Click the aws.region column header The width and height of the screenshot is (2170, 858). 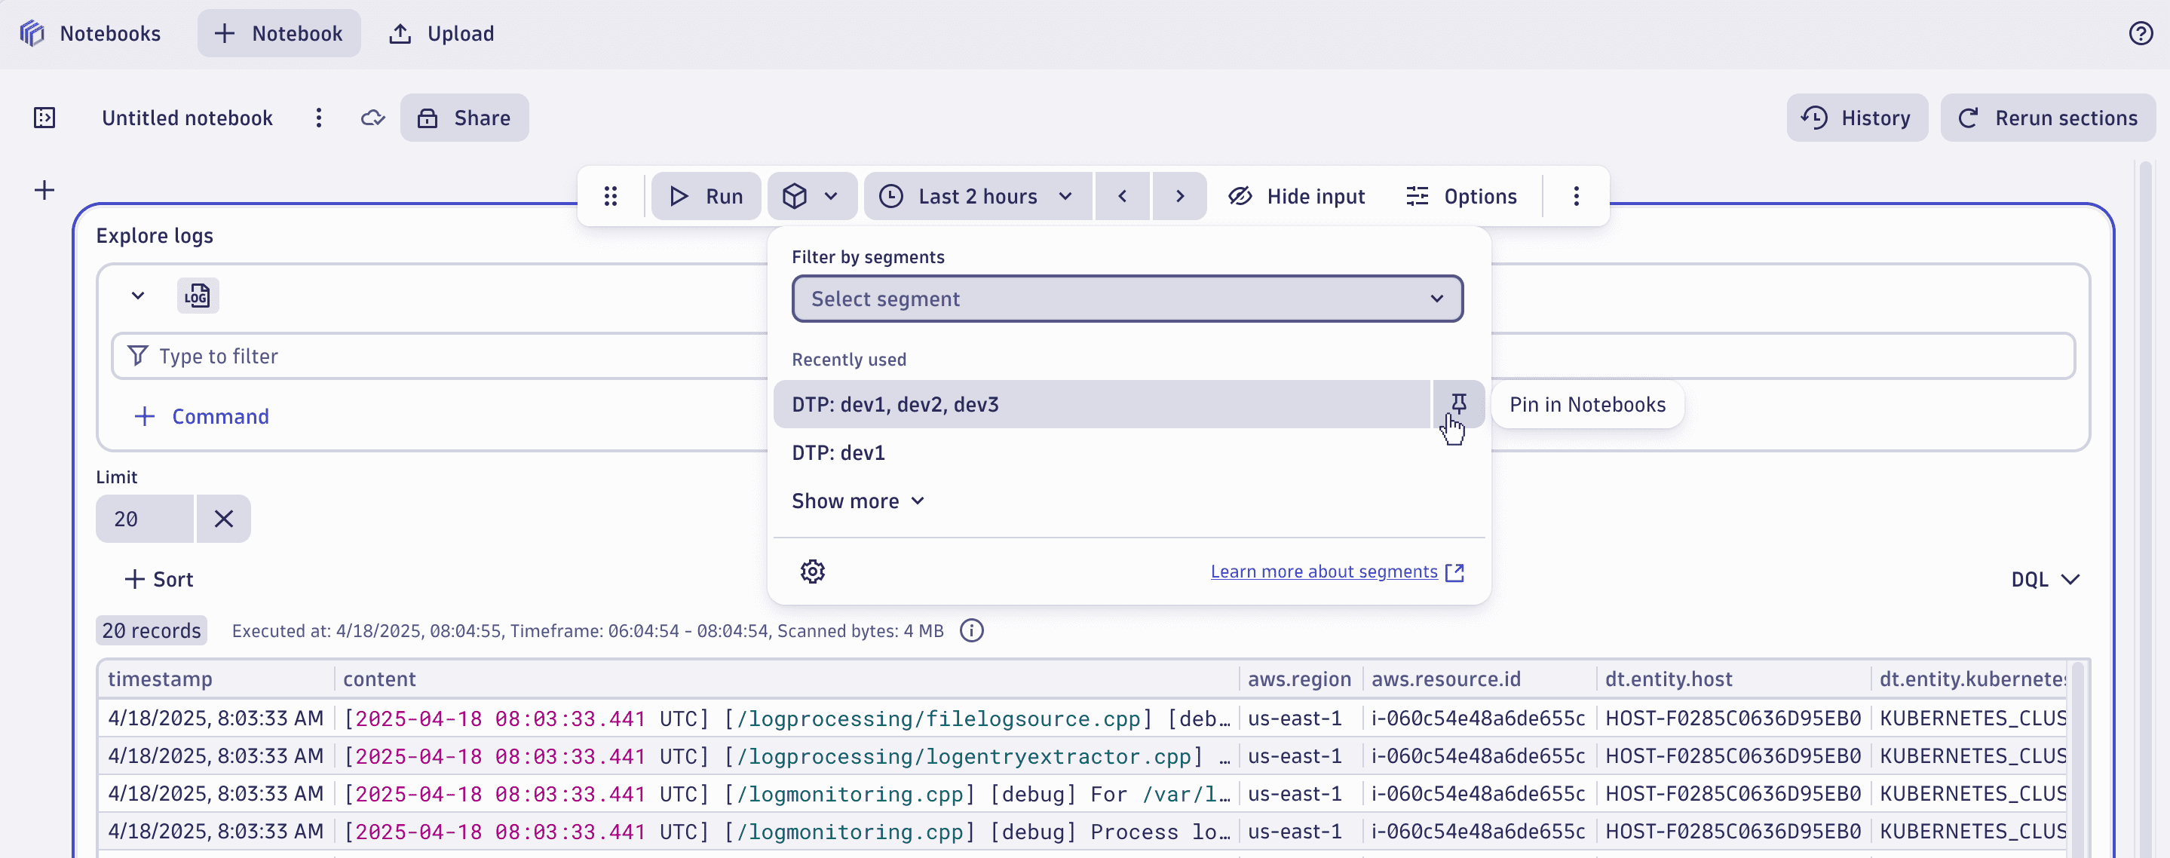[x=1299, y=679]
